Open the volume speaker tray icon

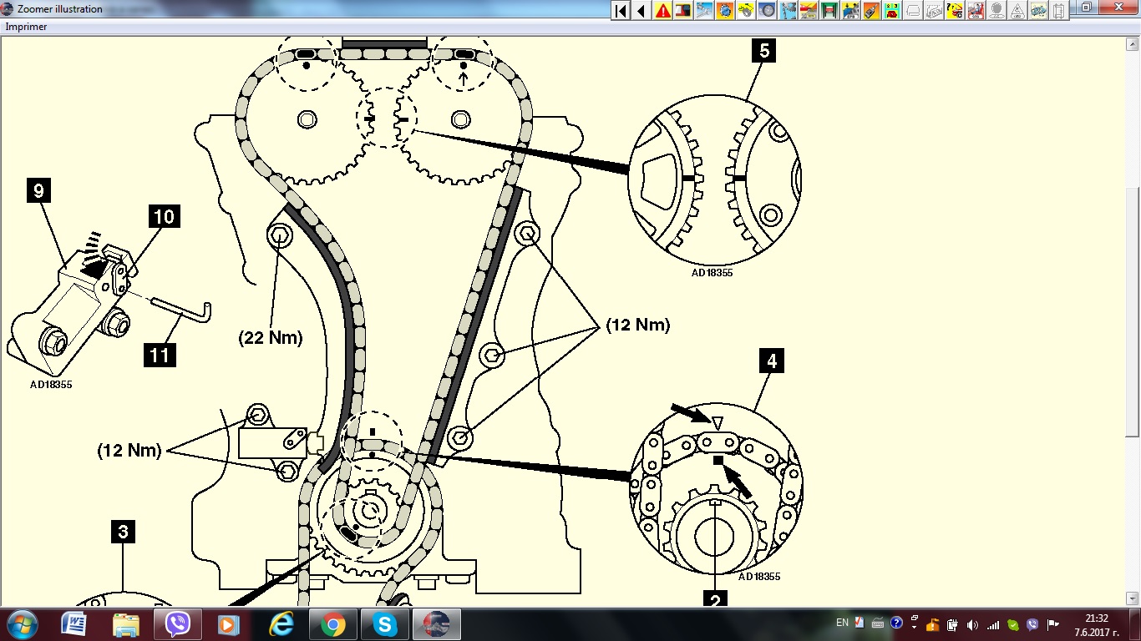click(x=972, y=624)
